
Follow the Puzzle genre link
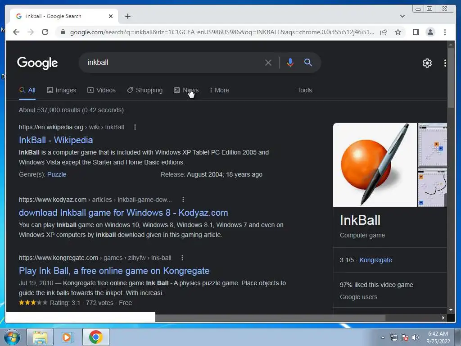point(57,174)
